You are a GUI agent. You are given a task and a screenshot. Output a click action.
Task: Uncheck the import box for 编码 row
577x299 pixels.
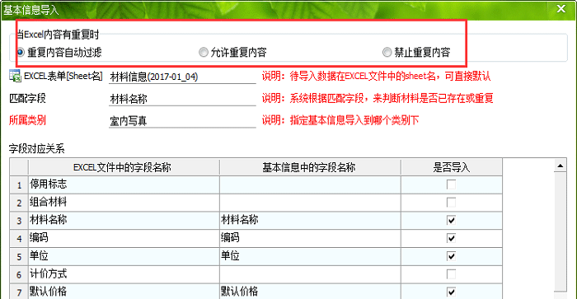coord(451,238)
